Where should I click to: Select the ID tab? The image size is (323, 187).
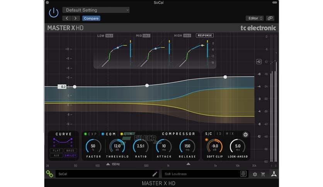click(x=219, y=134)
